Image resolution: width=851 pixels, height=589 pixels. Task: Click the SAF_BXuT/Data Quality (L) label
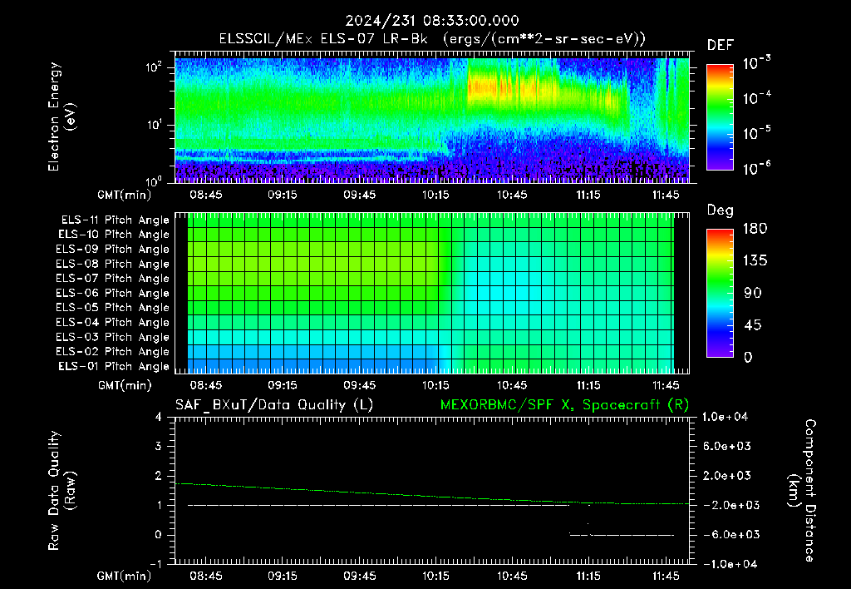pyautogui.click(x=274, y=405)
